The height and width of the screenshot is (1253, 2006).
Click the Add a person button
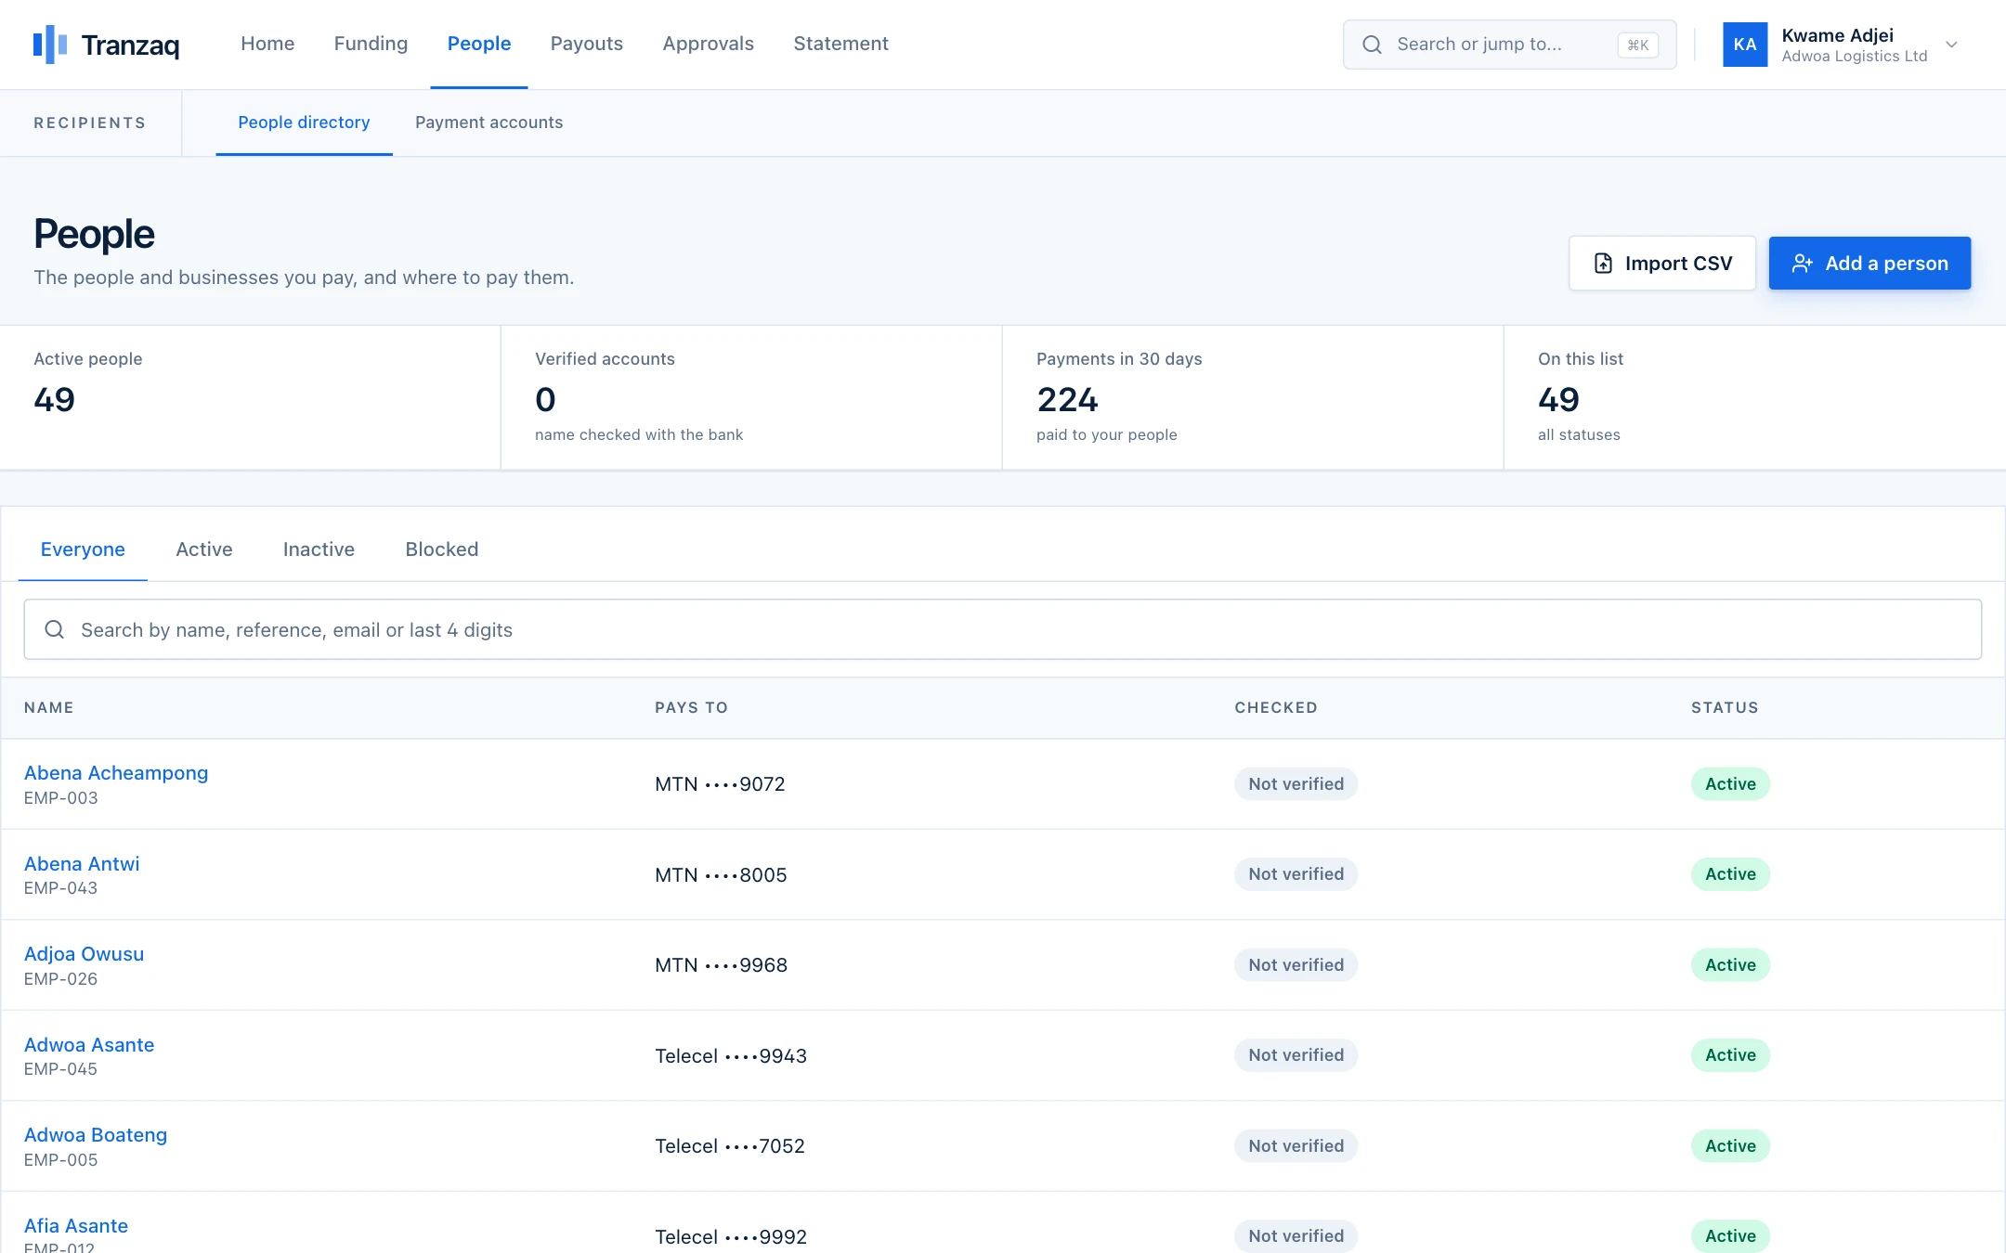1869,264
